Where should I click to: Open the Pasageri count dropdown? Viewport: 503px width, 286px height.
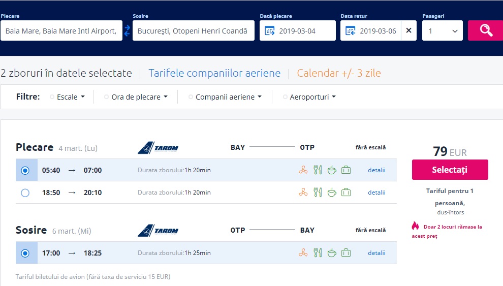click(442, 31)
